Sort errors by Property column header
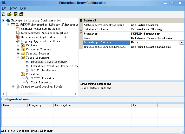Image resolution: width=185 pixels, height=134 pixels. [41, 105]
